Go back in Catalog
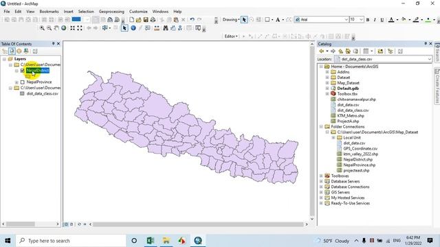440x247 pixels. 322,51
